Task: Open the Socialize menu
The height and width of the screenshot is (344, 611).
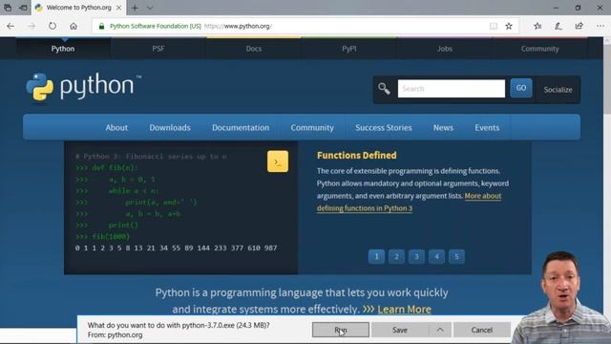Action: (558, 90)
